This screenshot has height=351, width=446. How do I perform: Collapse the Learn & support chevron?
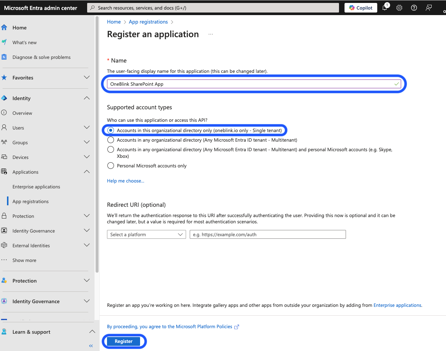pyautogui.click(x=92, y=332)
